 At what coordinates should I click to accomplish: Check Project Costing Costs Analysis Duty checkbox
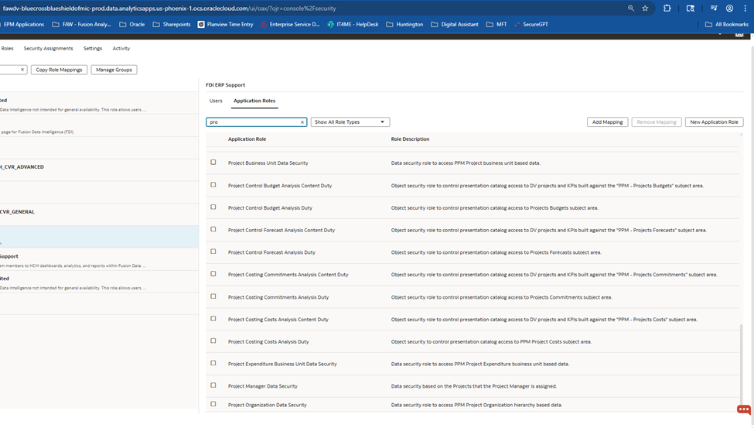click(213, 341)
